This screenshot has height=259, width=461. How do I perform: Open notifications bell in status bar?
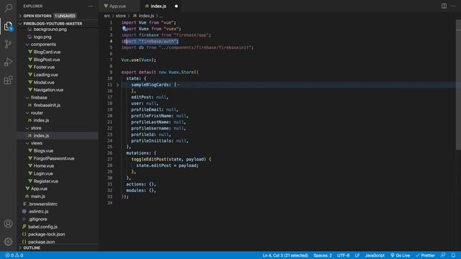[x=453, y=255]
